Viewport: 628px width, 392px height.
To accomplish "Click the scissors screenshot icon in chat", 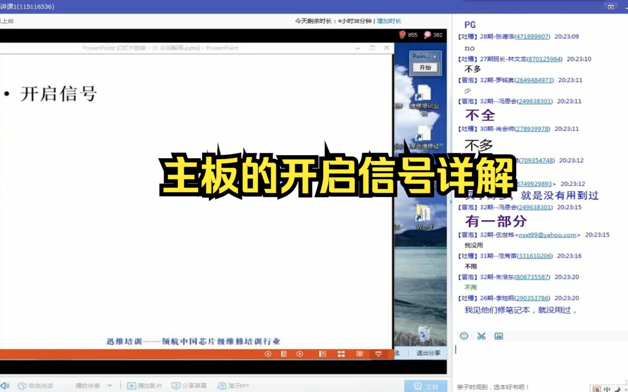I will coord(481,336).
